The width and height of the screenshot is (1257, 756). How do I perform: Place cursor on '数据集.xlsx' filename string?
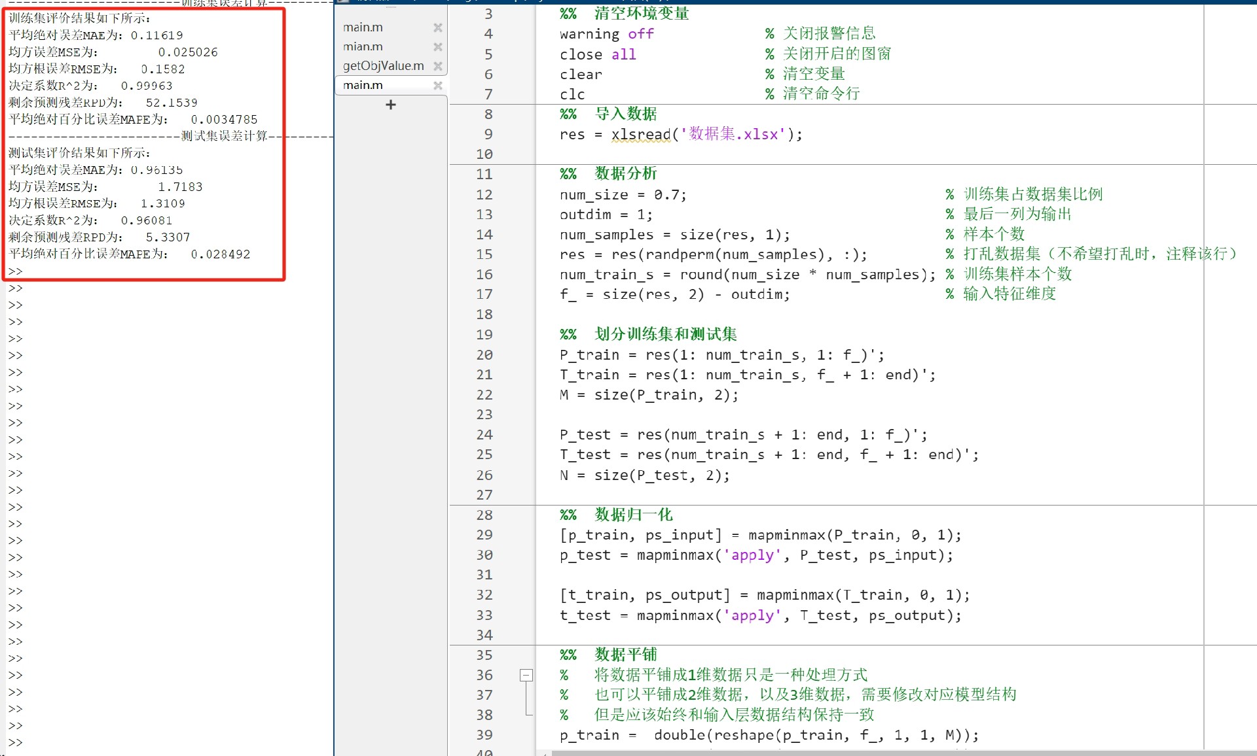click(x=733, y=135)
